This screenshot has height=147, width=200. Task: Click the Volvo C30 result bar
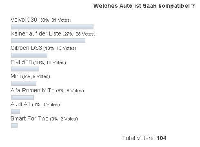tap(52, 27)
